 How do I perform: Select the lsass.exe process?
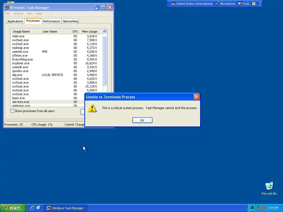click(48, 98)
